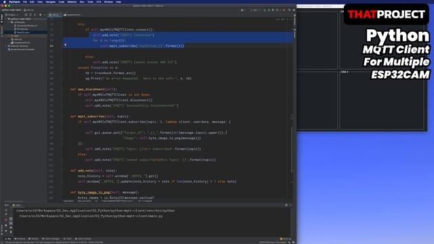Open the PyCharm application menu

14,1
